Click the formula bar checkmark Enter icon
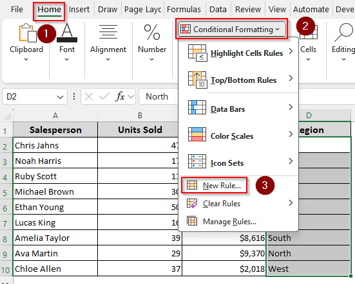This screenshot has width=355, height=284. point(104,97)
